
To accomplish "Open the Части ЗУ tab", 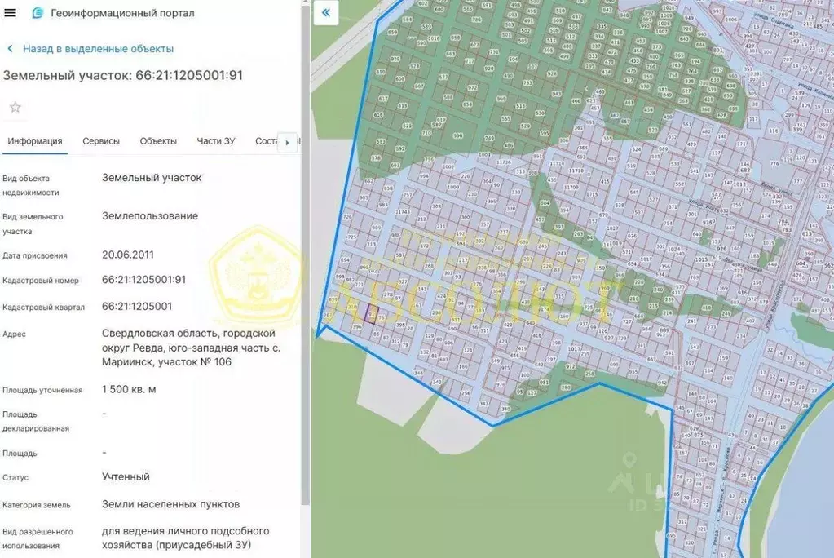I will (x=216, y=141).
